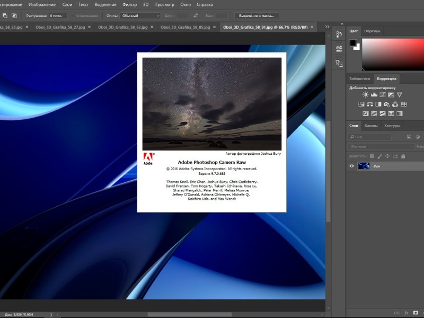Add a Vibrance adjustment layer
424x318 pixels.
(400, 95)
